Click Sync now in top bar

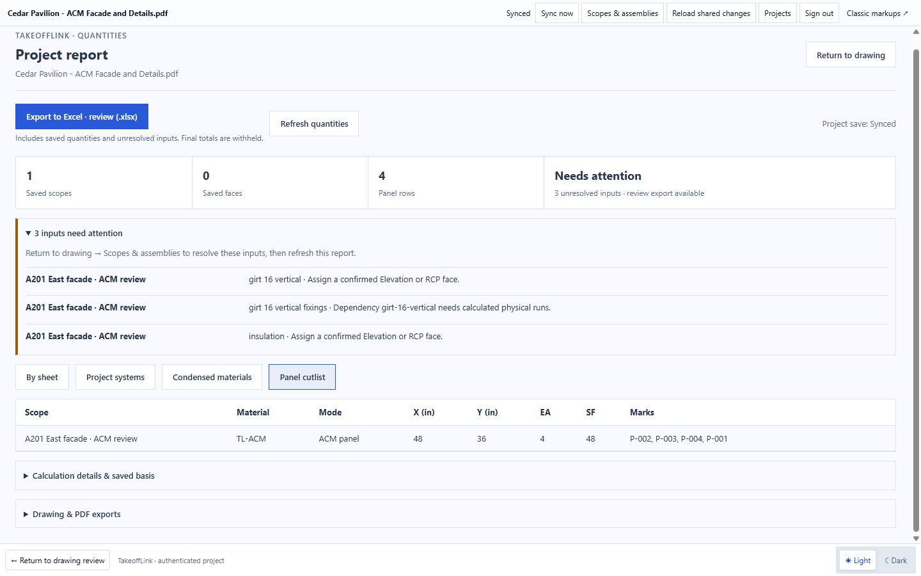[x=557, y=13]
